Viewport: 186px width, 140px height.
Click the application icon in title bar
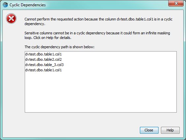pos(5,5)
